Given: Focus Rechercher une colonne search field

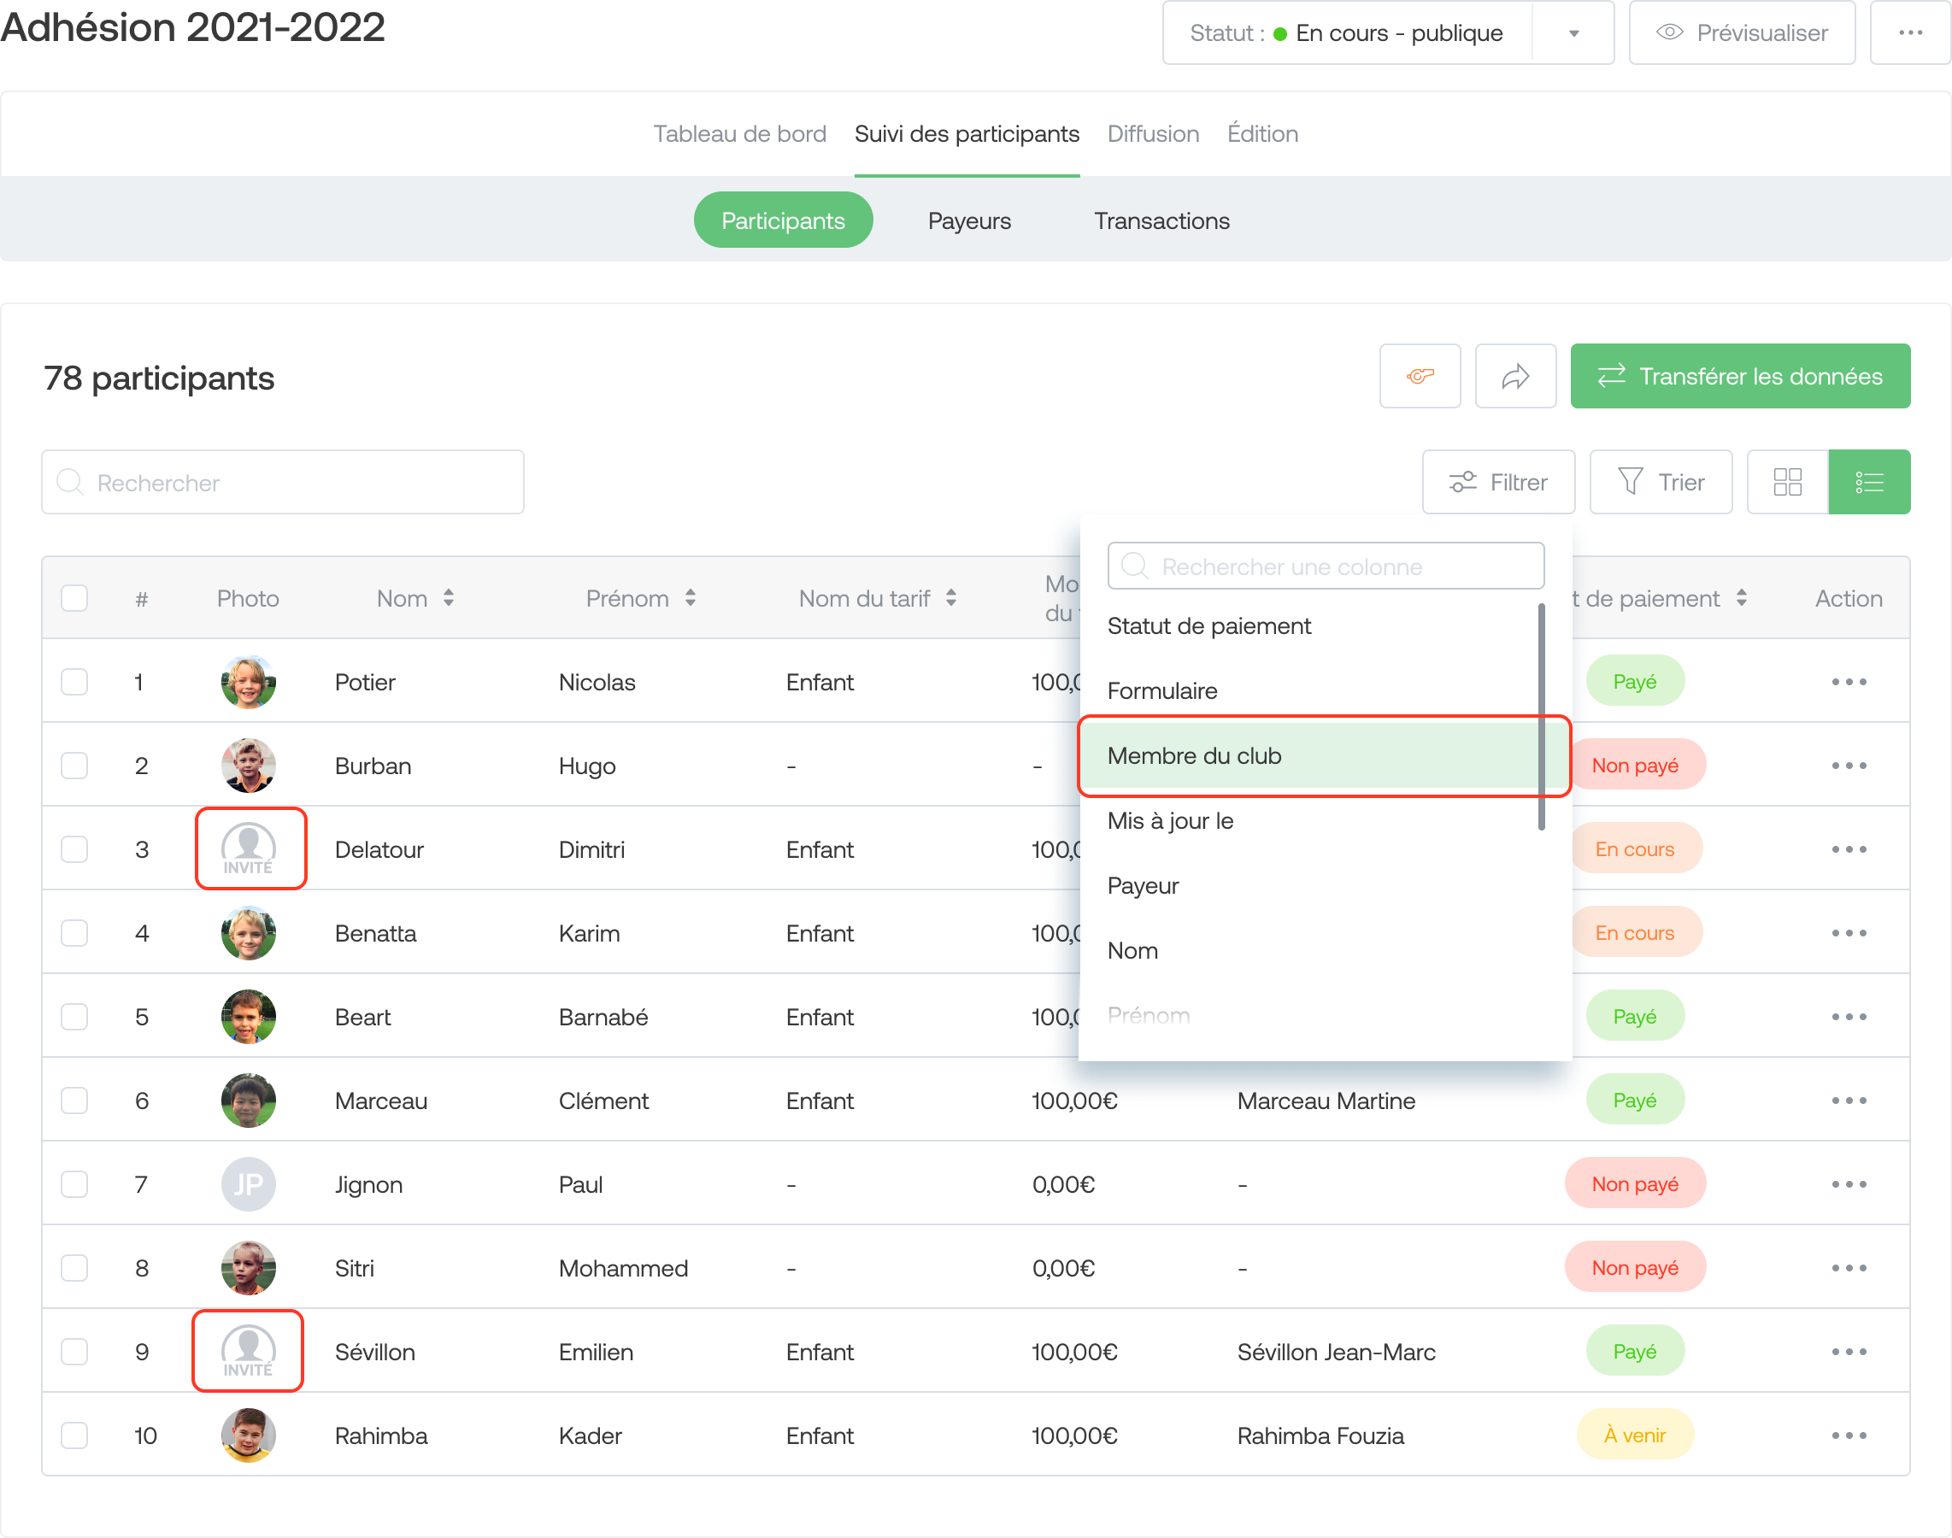Looking at the screenshot, I should click(1325, 566).
